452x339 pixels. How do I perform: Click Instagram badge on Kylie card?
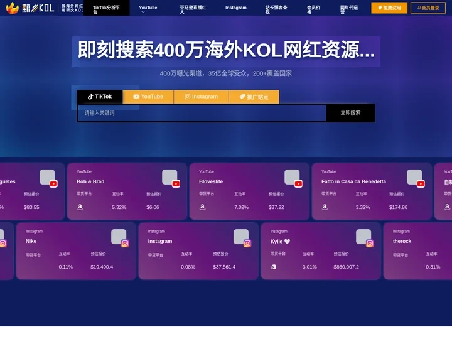(x=370, y=244)
